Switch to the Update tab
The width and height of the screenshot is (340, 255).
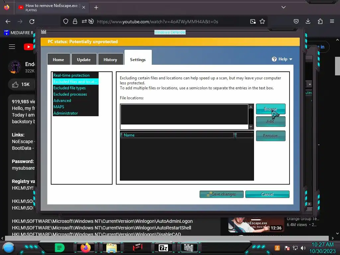pos(84,59)
